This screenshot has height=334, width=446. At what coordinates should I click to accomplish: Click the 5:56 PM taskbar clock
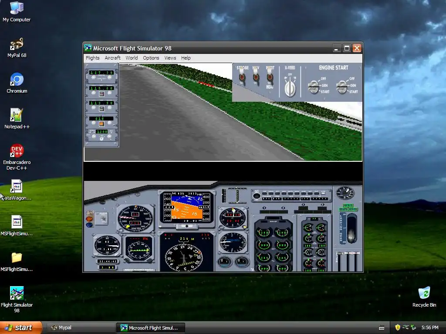click(x=430, y=327)
